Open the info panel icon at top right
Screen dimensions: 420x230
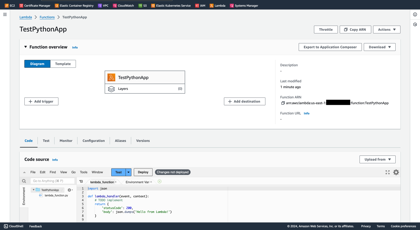click(x=415, y=14)
